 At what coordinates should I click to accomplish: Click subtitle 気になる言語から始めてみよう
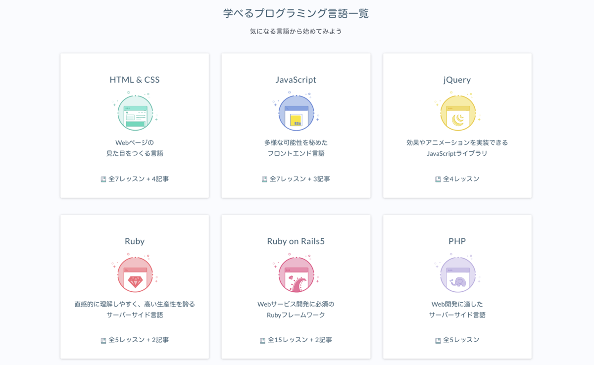coord(296,32)
